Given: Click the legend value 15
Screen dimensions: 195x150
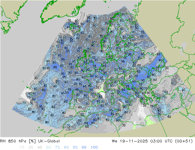Looking at the screenshot, I should pos(22,147).
